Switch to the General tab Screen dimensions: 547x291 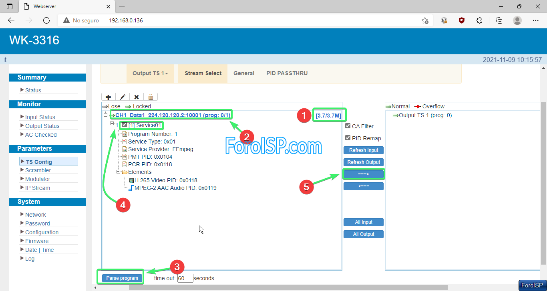point(244,74)
